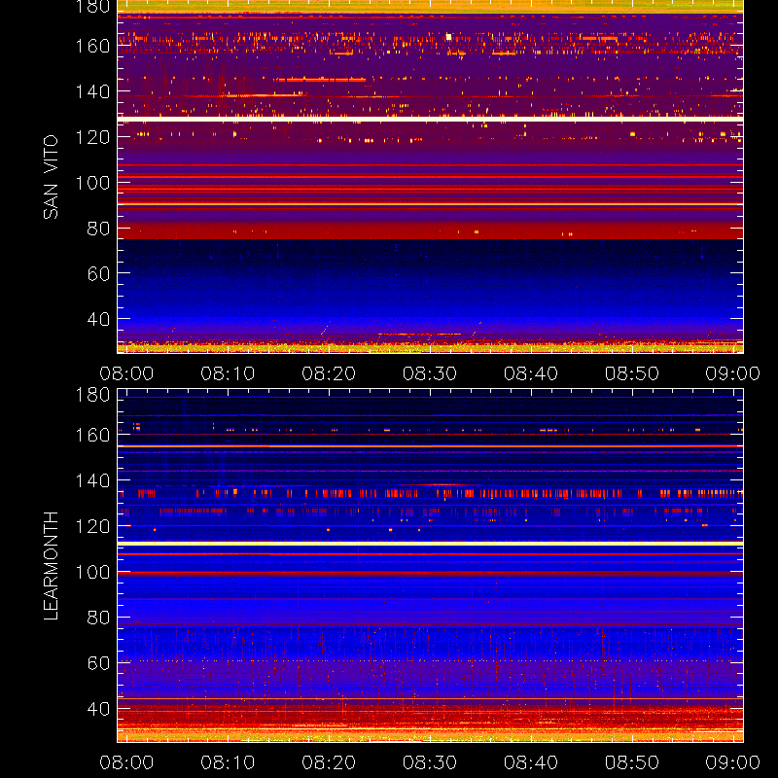Click the 60 tick label on the Learmonth plot
778x778 pixels.
click(98, 663)
